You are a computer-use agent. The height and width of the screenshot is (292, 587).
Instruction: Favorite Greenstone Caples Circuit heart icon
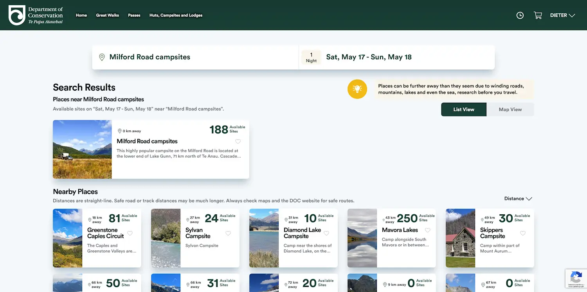(x=130, y=233)
